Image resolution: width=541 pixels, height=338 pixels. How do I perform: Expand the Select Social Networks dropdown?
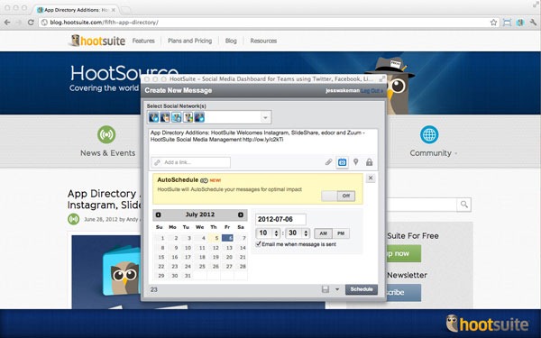coord(265,117)
